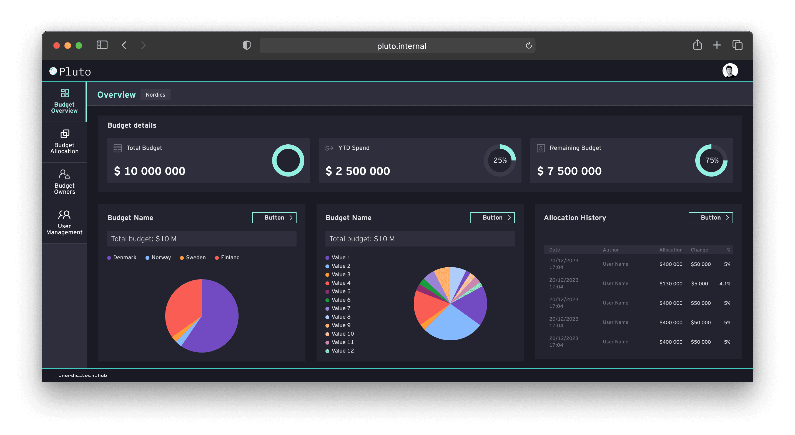Open a new browser tab
This screenshot has width=795, height=435.
[717, 45]
